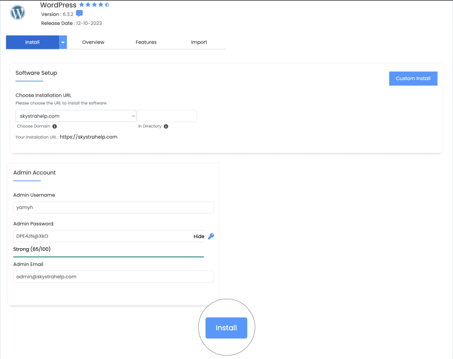Focus the In Directory input field

click(167, 116)
